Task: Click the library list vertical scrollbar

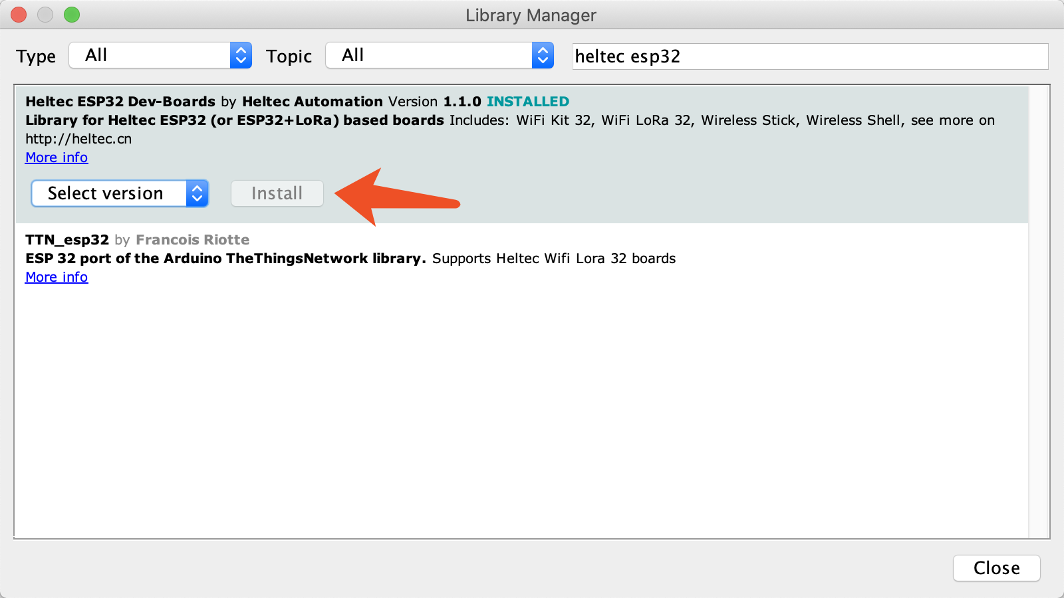Action: (1039, 312)
